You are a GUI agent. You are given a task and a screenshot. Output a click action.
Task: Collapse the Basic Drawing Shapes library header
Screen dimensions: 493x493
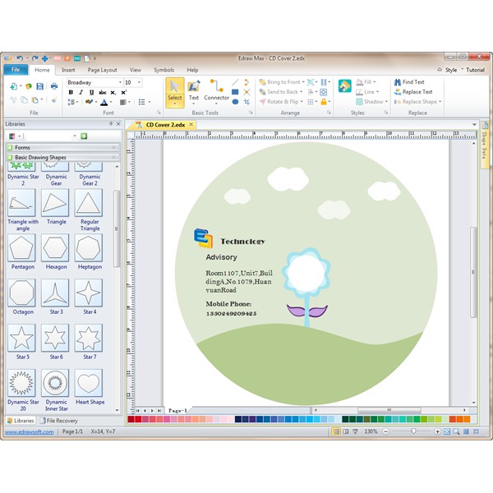[x=62, y=157]
